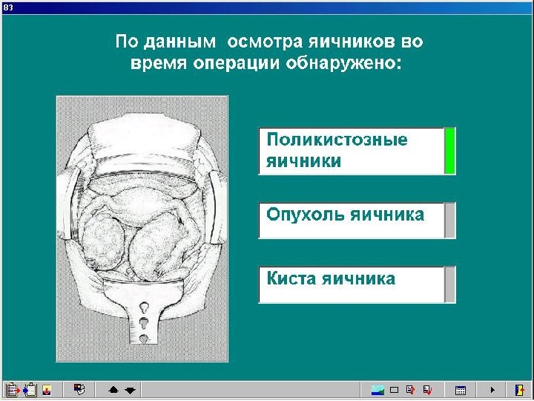The height and width of the screenshot is (401, 534).
Task: Click the black down arrow in toolbar
Action: point(130,390)
